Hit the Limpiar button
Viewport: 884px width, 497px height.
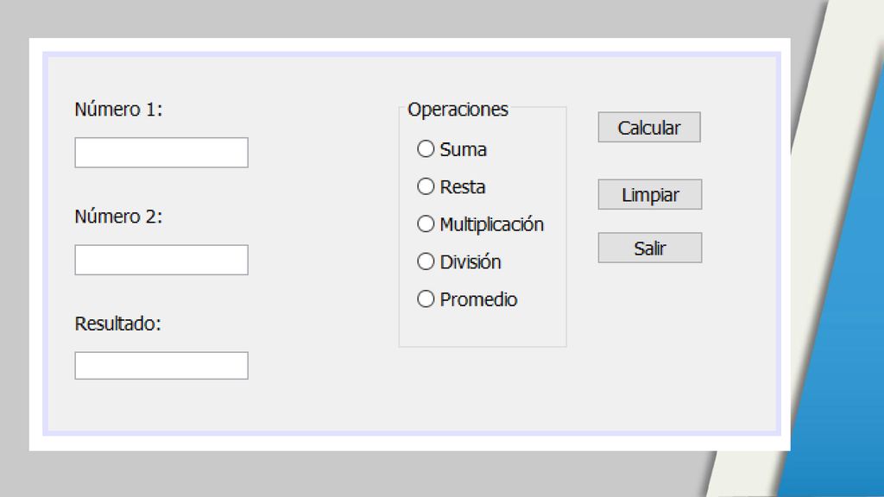coord(650,194)
